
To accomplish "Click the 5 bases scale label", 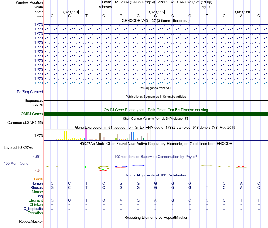I will (105, 7).
